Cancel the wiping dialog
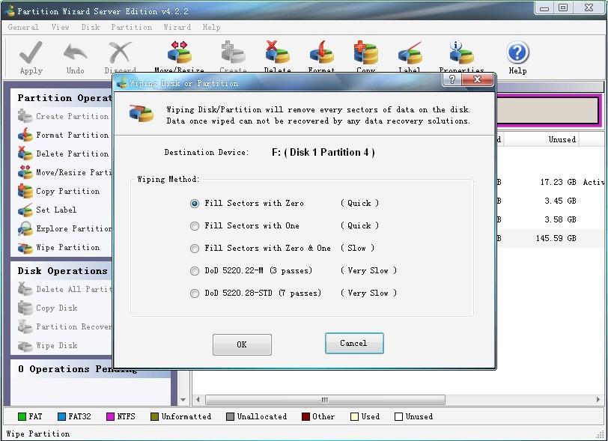 pos(354,344)
